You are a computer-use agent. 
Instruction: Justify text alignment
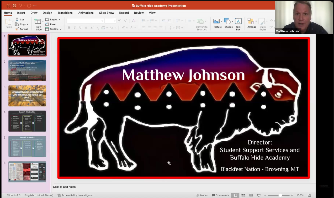coord(161,28)
